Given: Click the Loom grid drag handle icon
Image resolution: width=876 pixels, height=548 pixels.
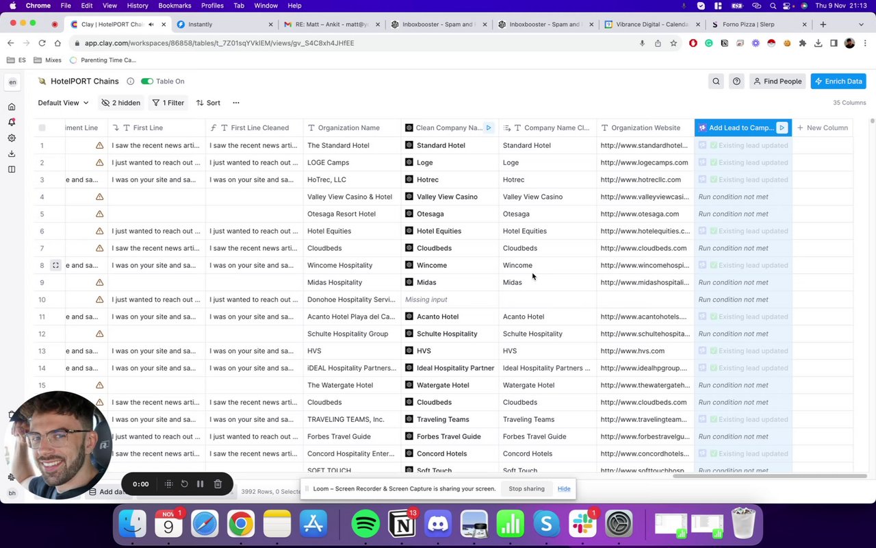Looking at the screenshot, I should click(x=168, y=484).
